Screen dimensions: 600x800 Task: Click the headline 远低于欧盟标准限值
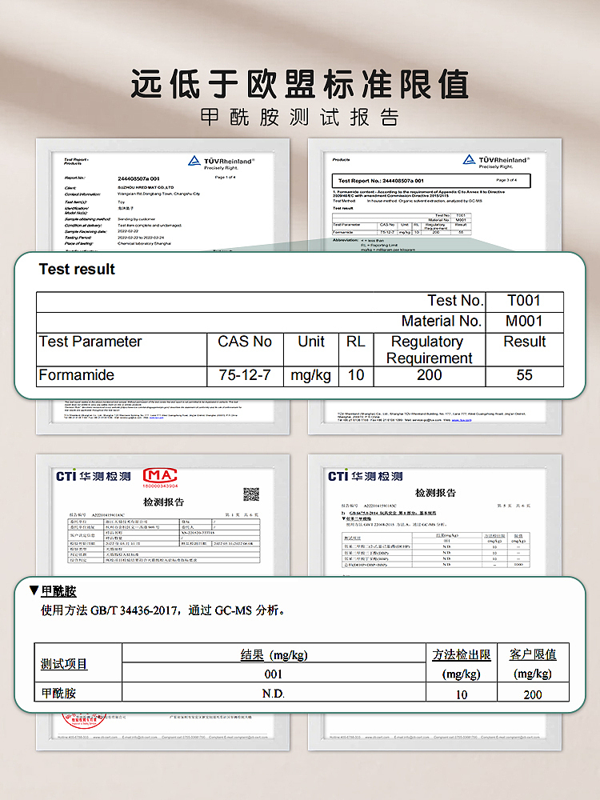300,84
